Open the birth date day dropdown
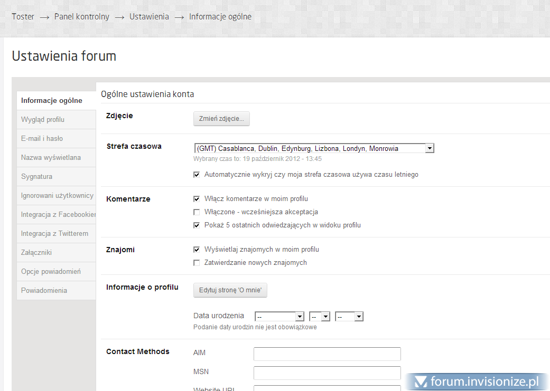This screenshot has height=391, width=550. coord(279,317)
